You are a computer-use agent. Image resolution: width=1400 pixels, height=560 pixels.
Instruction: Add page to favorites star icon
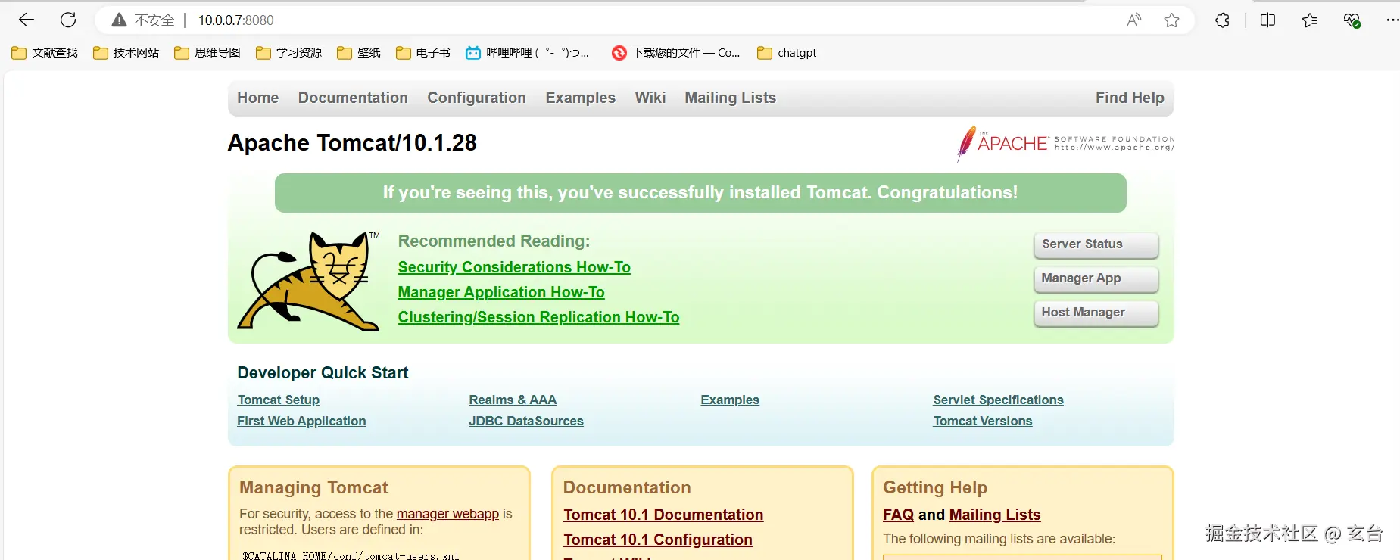1171,20
